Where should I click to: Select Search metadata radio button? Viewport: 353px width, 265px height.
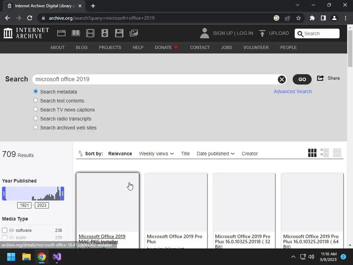(x=36, y=91)
